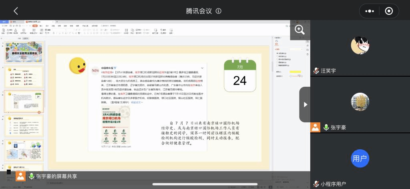Click the 粘贴 paste icon
Screen dimensions: 410x189
[3, 30]
